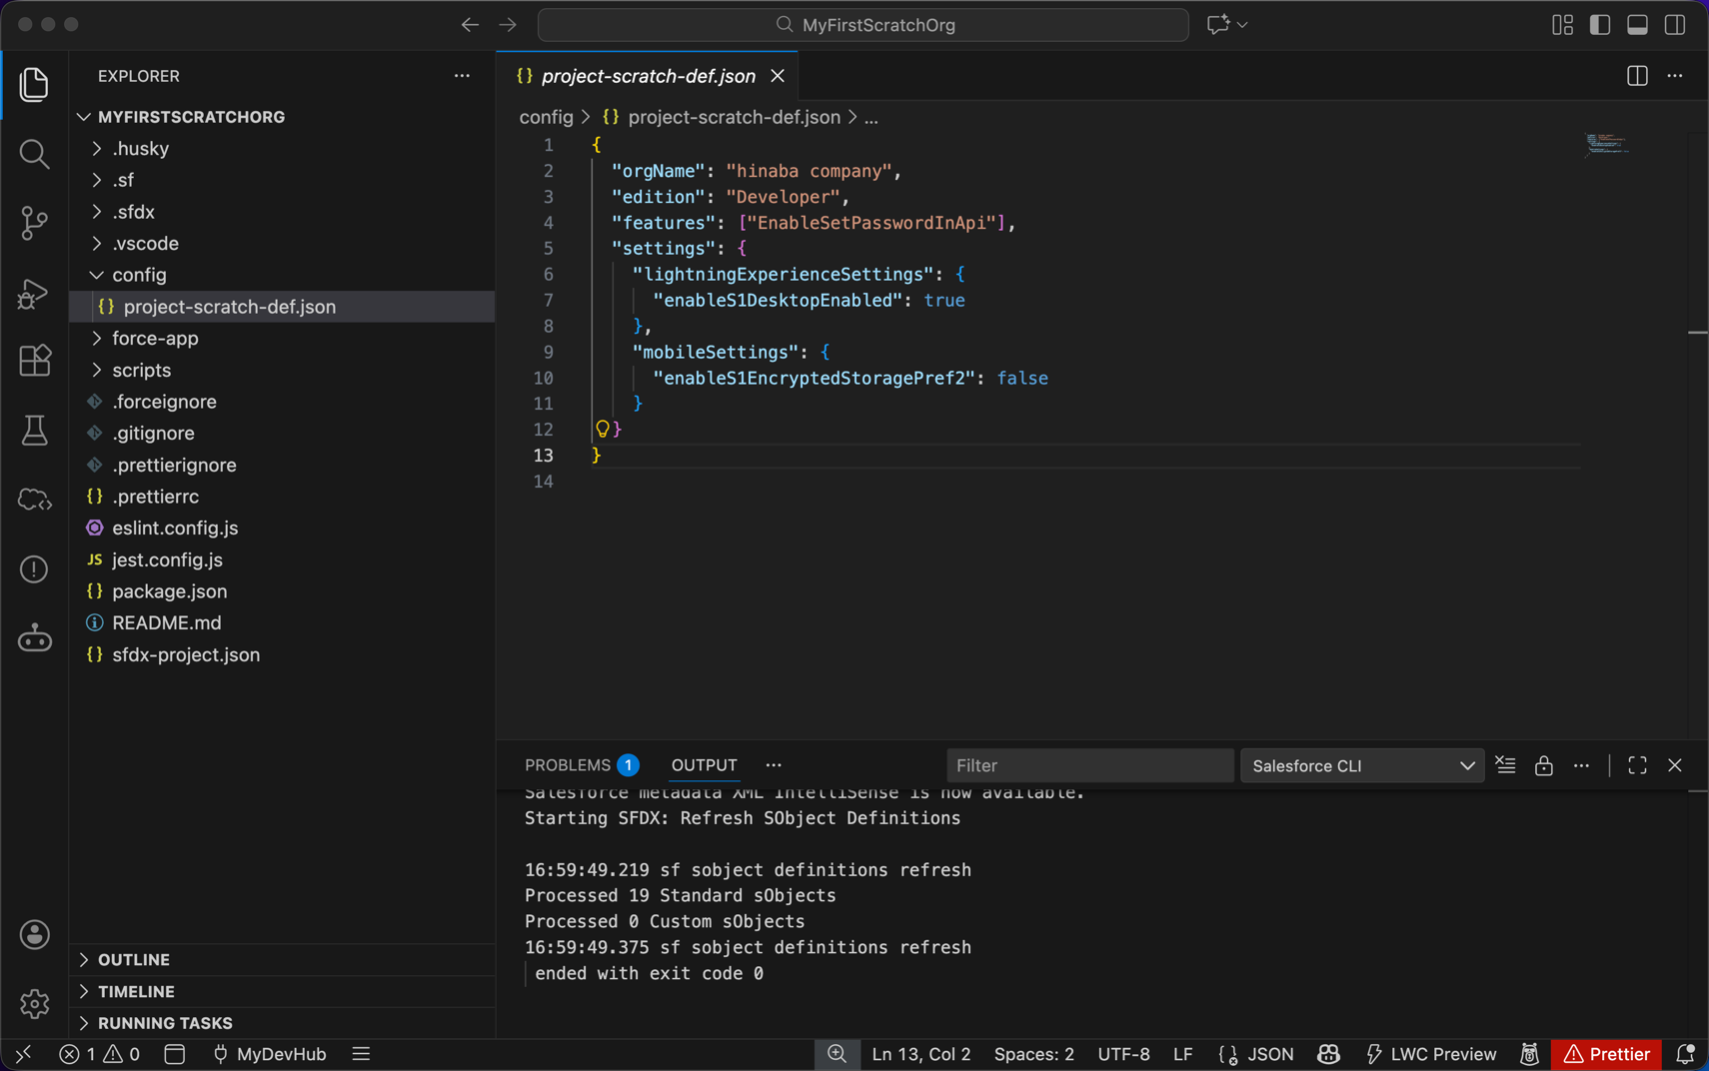Click the lightbulb quick fix icon

click(603, 429)
